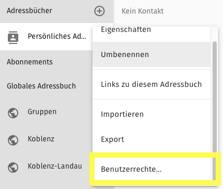
Task: Click the Kein Kontakt placeholder text
Action: (x=143, y=11)
